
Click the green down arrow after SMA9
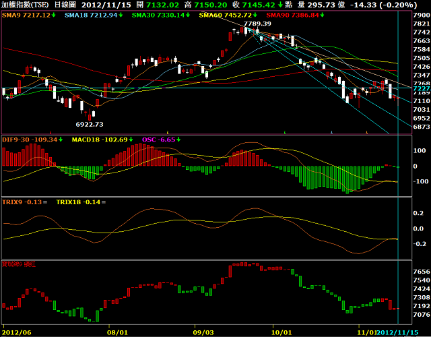pos(54,15)
